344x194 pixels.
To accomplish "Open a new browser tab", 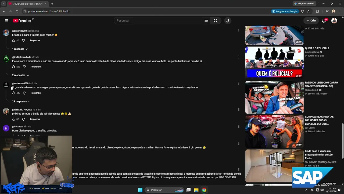I will (x=52, y=4).
